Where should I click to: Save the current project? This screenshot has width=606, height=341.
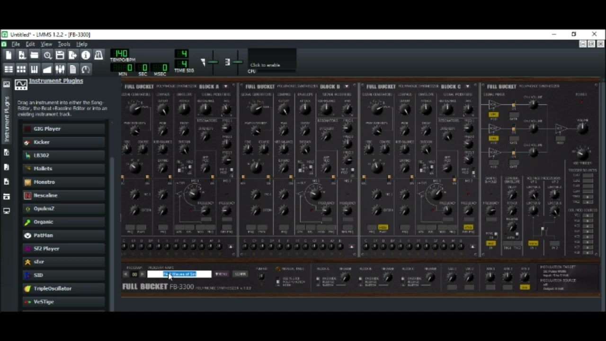click(60, 55)
